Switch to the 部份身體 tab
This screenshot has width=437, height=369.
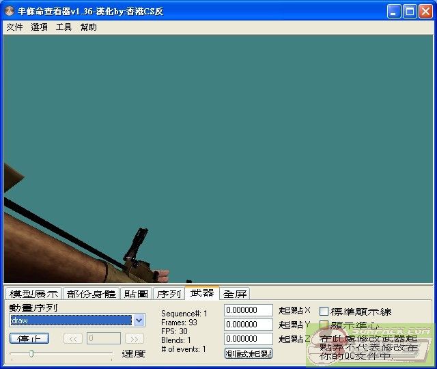pyautogui.click(x=91, y=294)
